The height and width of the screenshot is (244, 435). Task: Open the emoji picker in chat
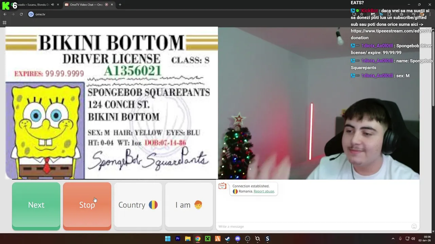[414, 226]
